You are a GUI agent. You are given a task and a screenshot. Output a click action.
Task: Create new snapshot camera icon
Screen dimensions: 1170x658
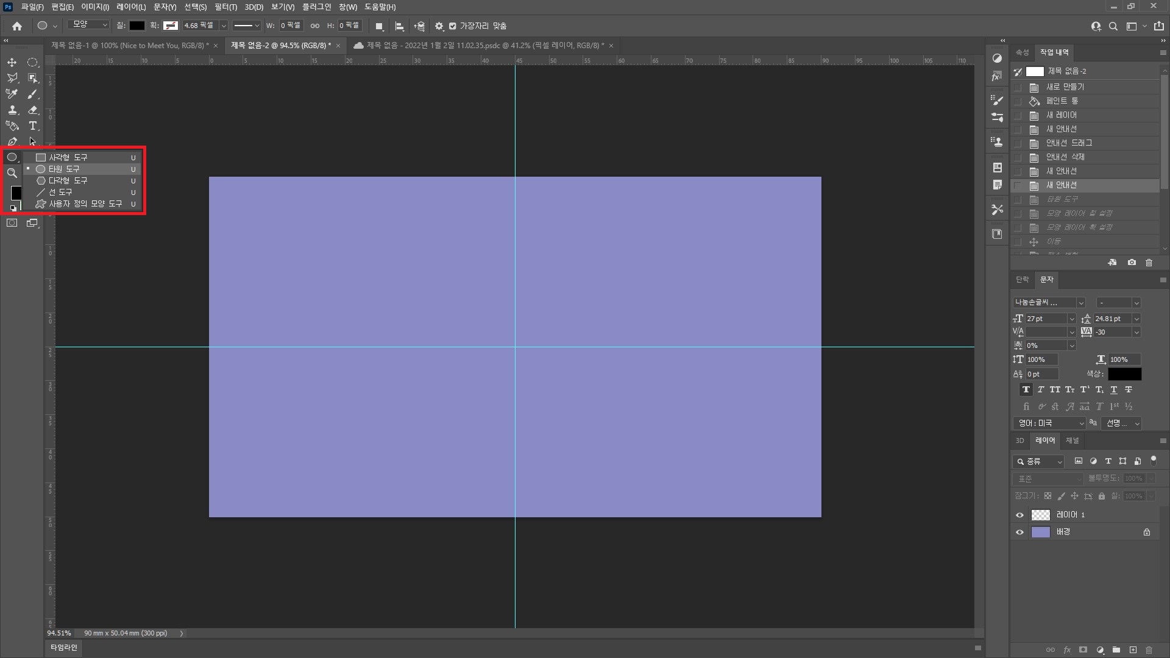click(1132, 263)
